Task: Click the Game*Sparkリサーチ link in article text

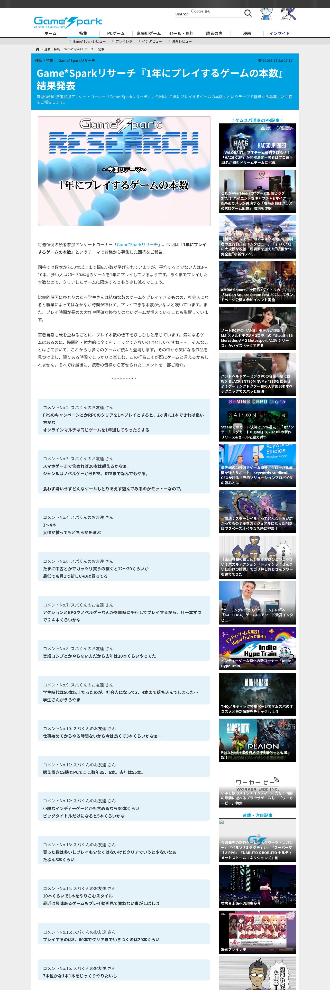Action: (137, 244)
